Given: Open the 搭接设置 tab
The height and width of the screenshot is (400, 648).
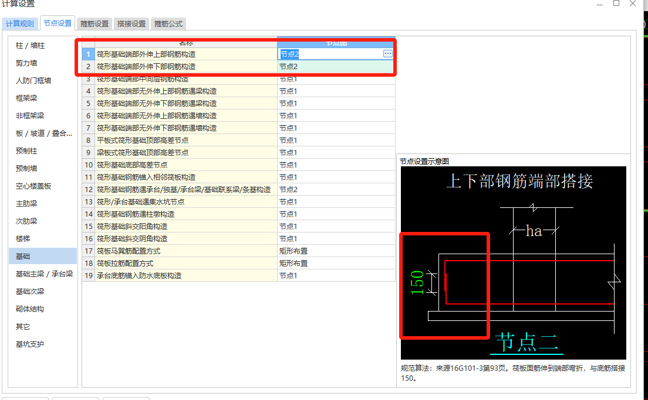Looking at the screenshot, I should coord(131,23).
